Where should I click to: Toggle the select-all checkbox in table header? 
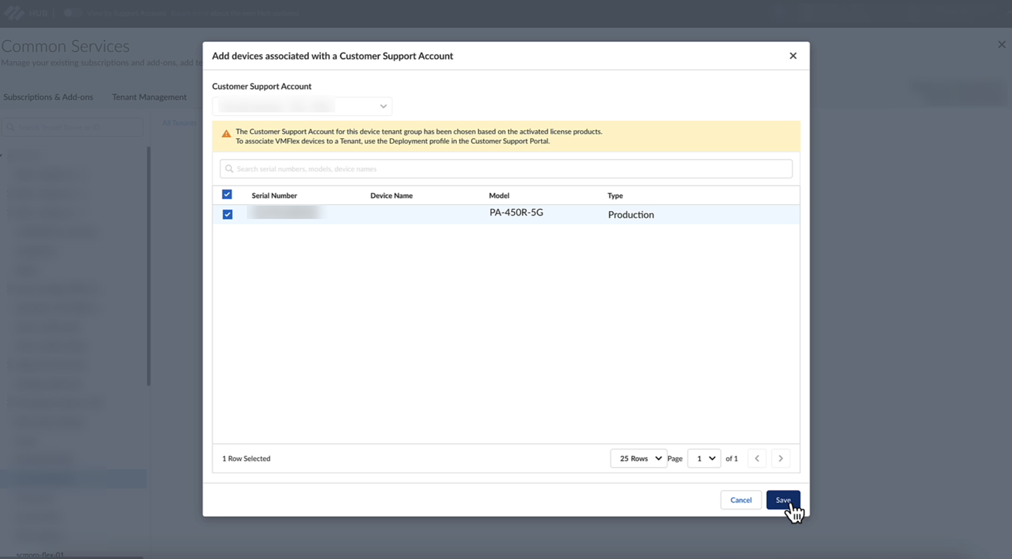pyautogui.click(x=227, y=195)
